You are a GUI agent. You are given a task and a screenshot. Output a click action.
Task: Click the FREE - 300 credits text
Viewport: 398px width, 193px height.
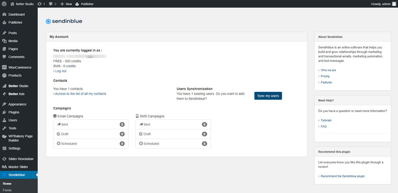click(x=67, y=61)
